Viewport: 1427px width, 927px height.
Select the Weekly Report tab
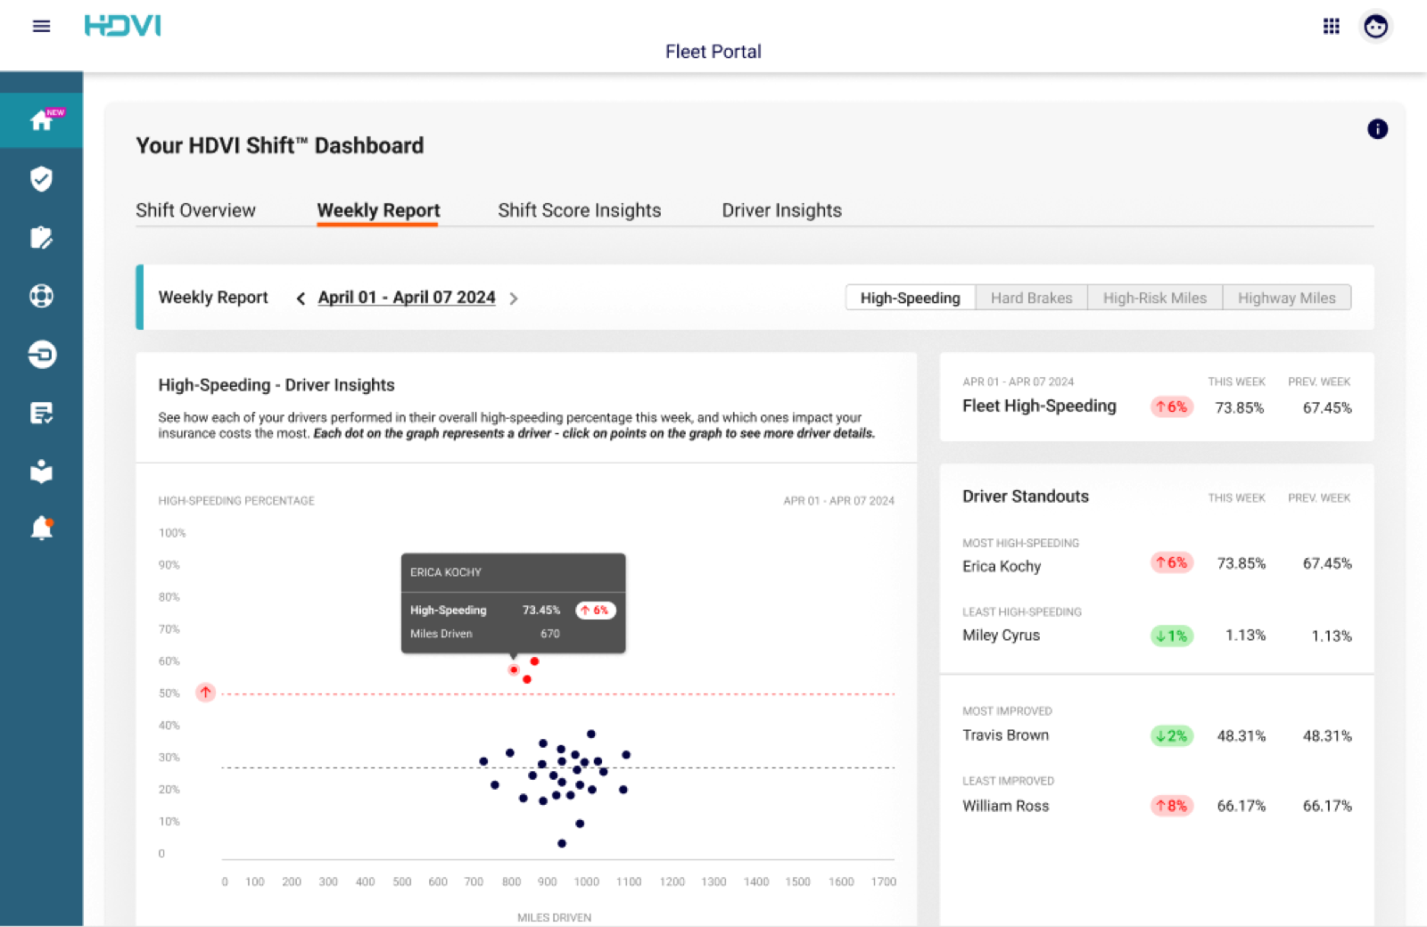click(x=378, y=210)
